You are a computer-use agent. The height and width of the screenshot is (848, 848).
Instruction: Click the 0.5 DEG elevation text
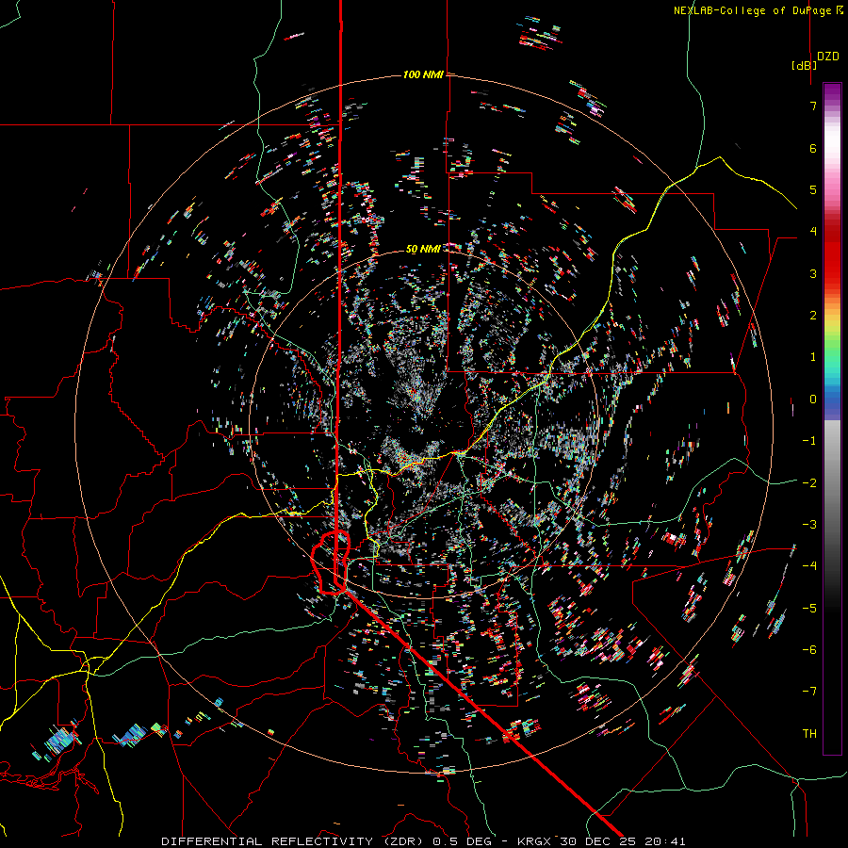point(463,841)
